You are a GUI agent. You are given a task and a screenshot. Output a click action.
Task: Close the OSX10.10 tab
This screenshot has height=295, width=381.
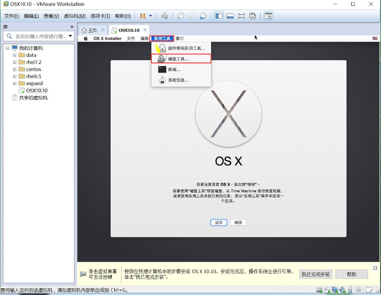pyautogui.click(x=145, y=30)
